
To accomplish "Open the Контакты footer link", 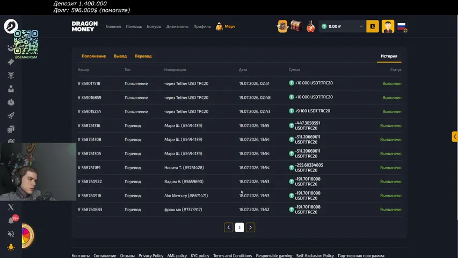I will (81, 255).
